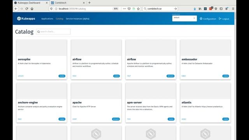Image resolution: width=249 pixels, height=140 pixels.
Task: Open the atlantis chart card
Action: (205, 103)
